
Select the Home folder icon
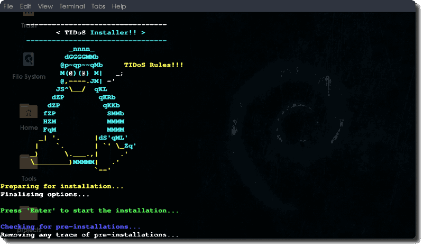29,112
